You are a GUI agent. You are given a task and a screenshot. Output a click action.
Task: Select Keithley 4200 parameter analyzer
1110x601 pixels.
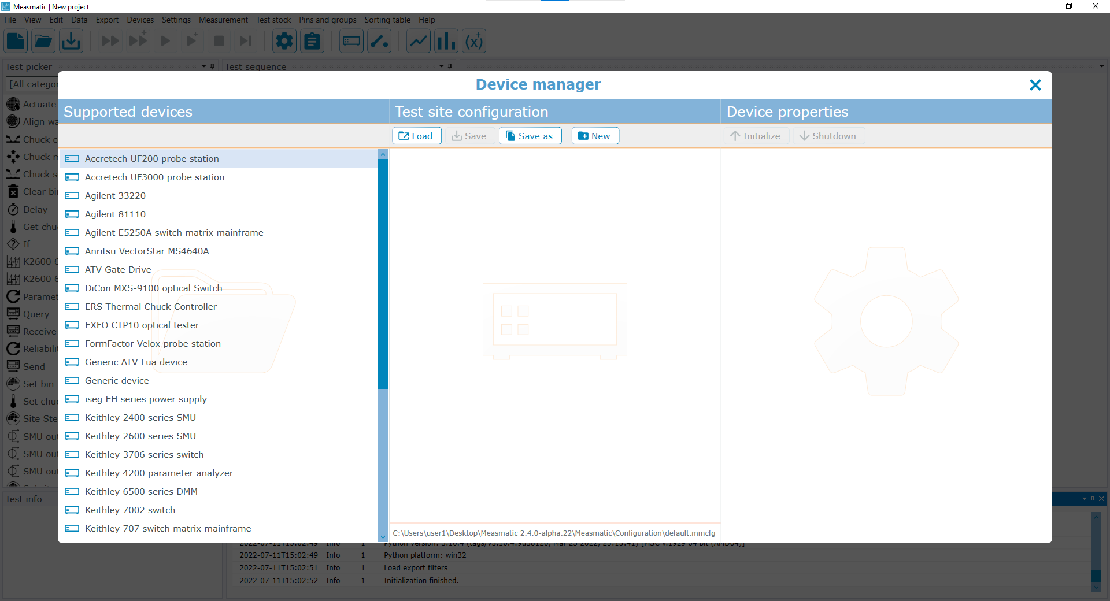(x=218, y=473)
